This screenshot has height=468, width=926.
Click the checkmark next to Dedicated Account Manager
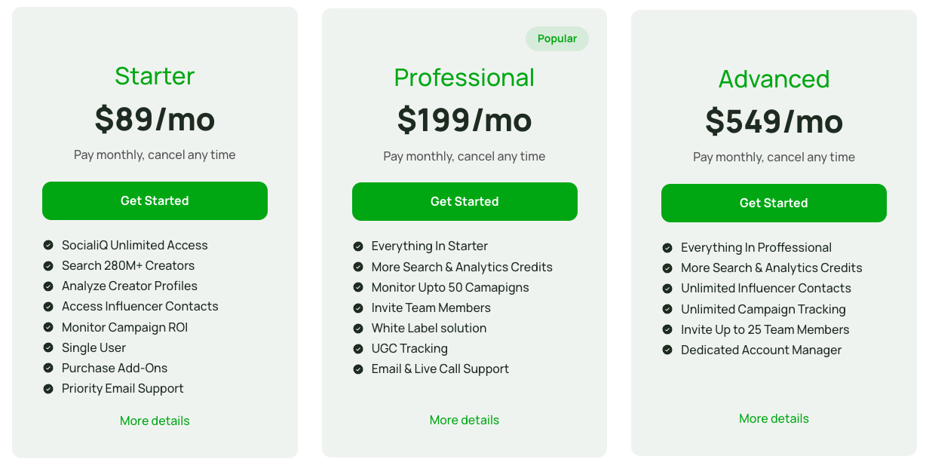[x=667, y=350]
